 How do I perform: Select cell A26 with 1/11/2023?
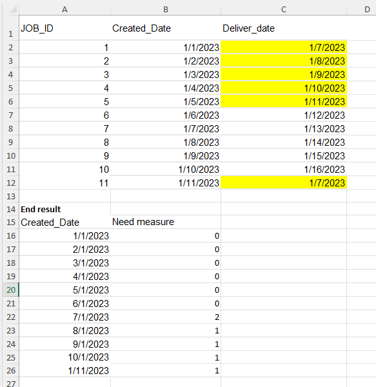tap(64, 370)
